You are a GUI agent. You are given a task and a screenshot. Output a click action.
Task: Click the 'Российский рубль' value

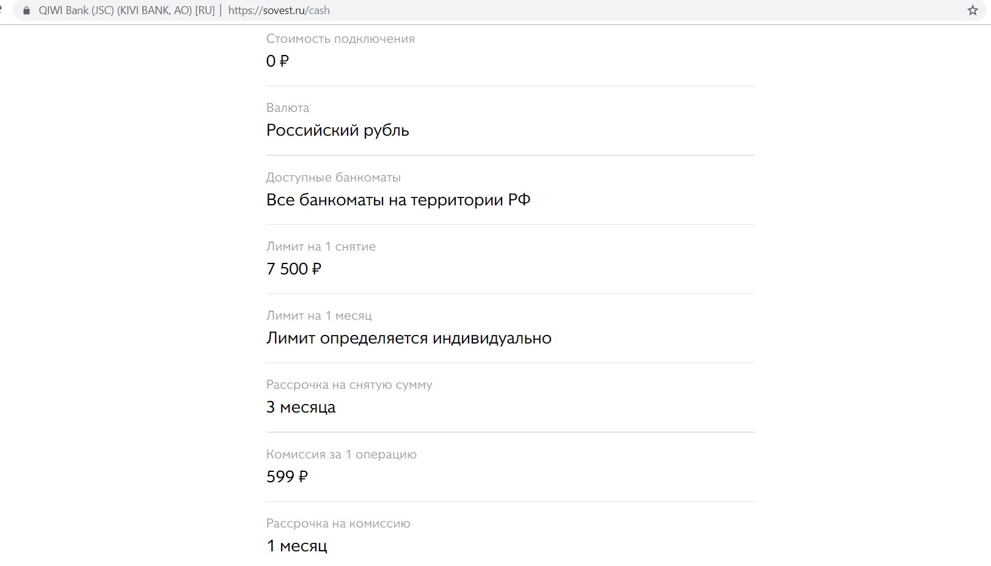[x=337, y=130]
